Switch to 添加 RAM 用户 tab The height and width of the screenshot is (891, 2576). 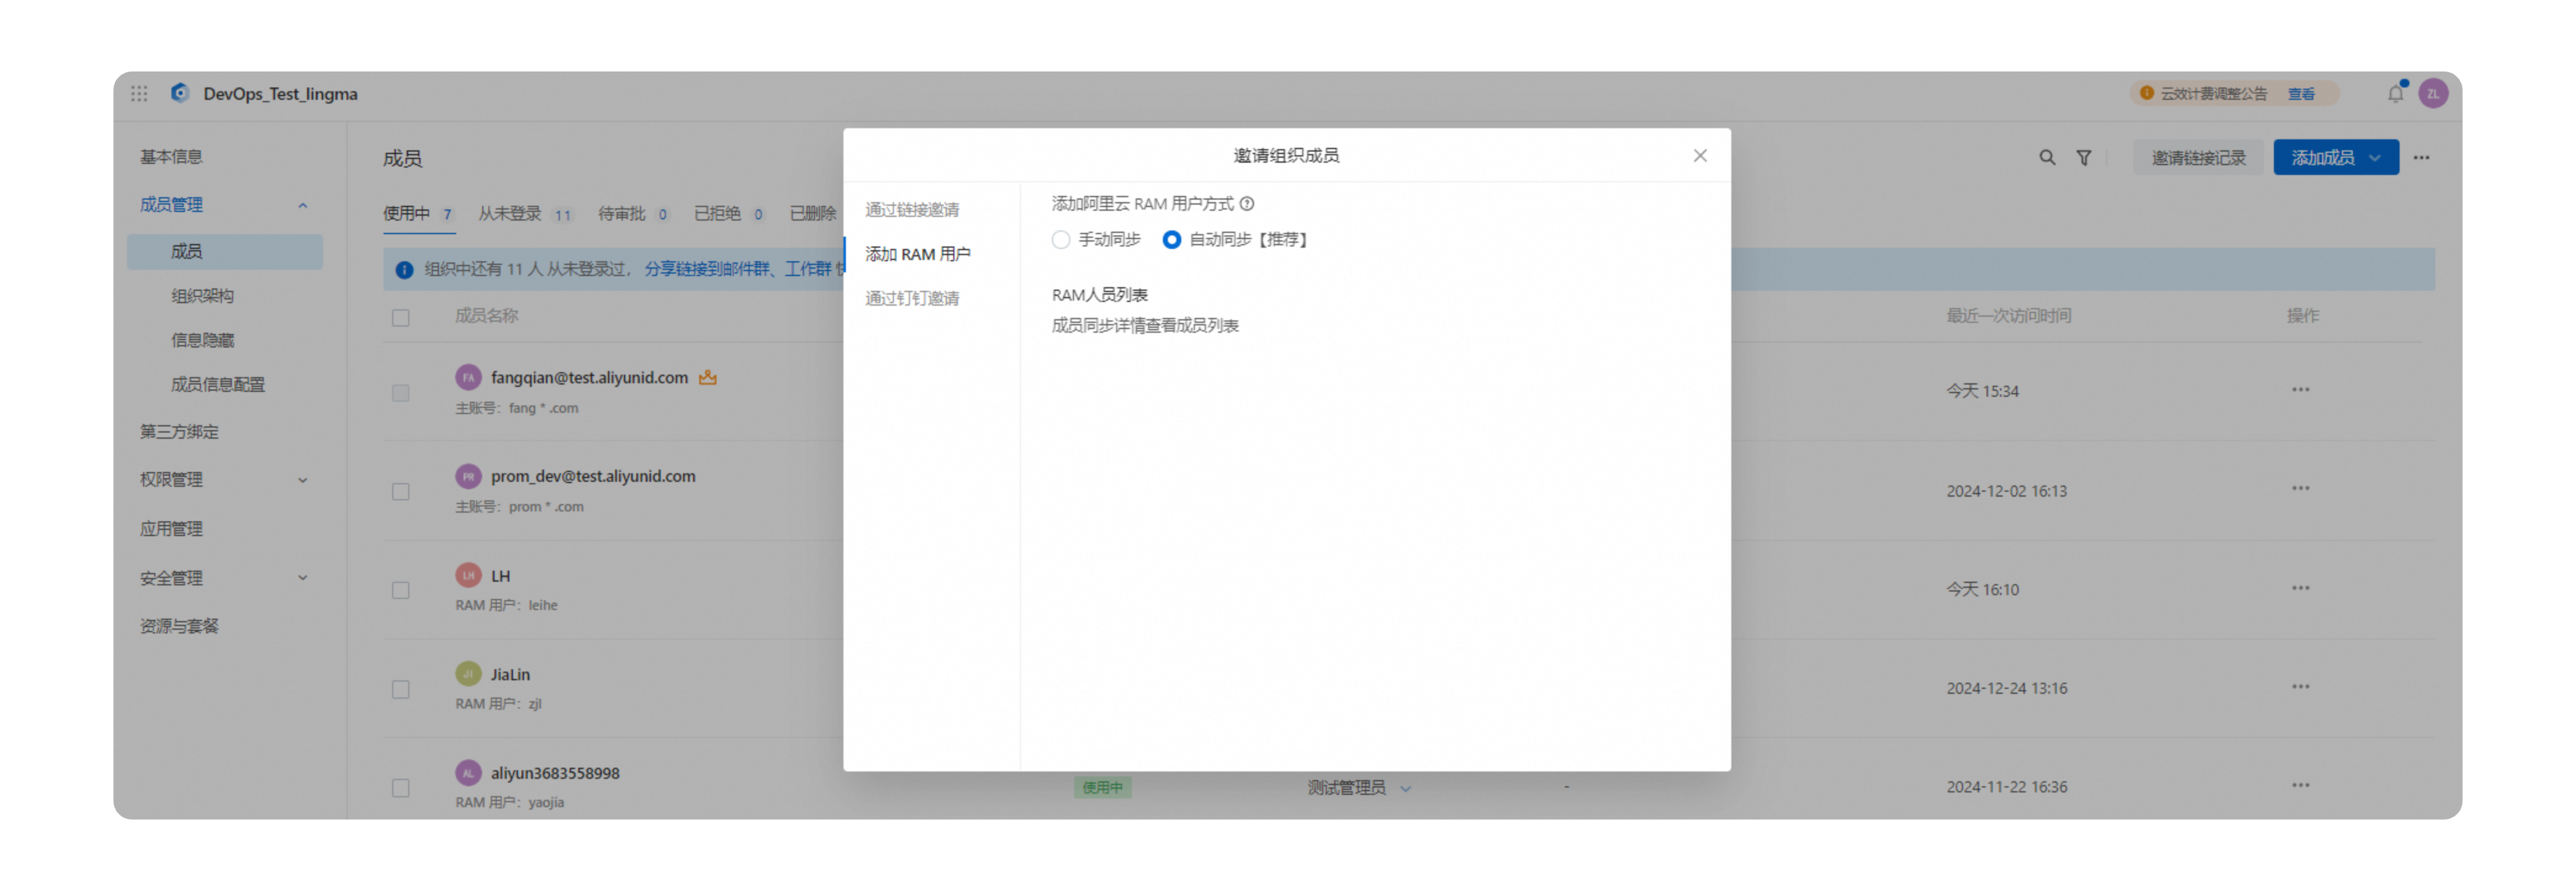[x=918, y=254]
